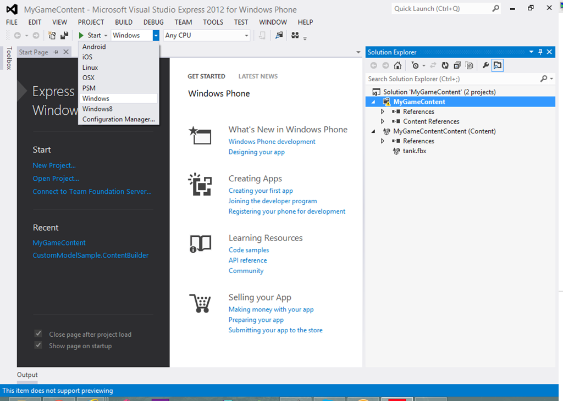
Task: Select Windows8 from the platform dropdown list
Action: pyautogui.click(x=119, y=109)
